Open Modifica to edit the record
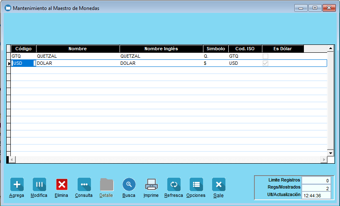 point(39,184)
